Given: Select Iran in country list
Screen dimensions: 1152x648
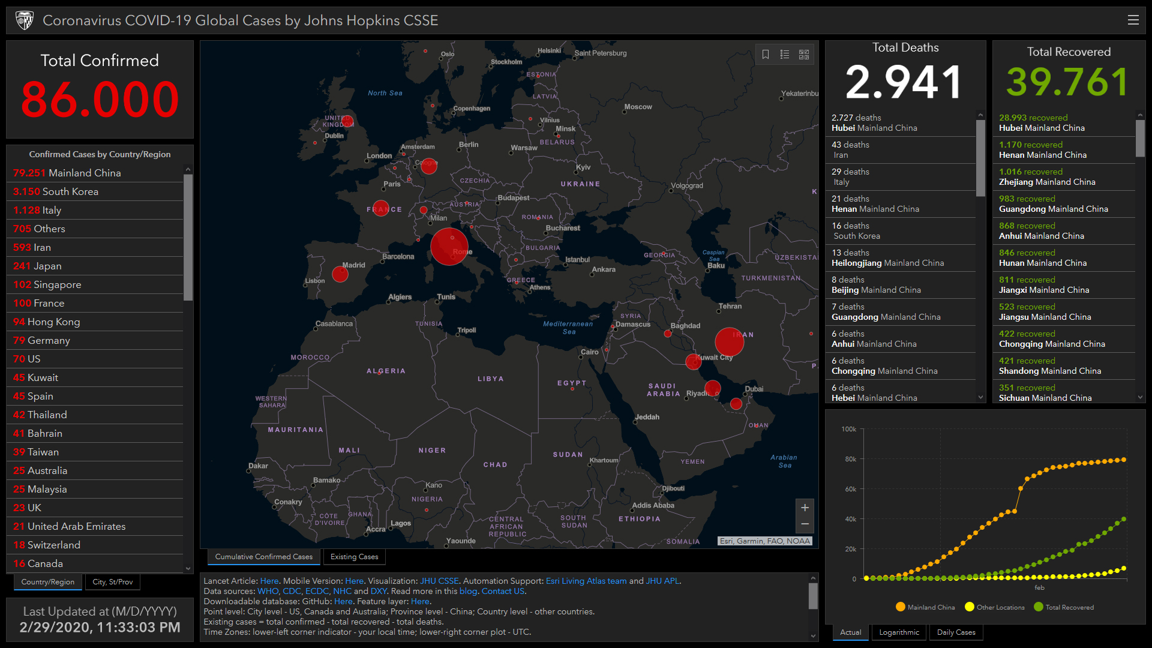Looking at the screenshot, I should [95, 247].
